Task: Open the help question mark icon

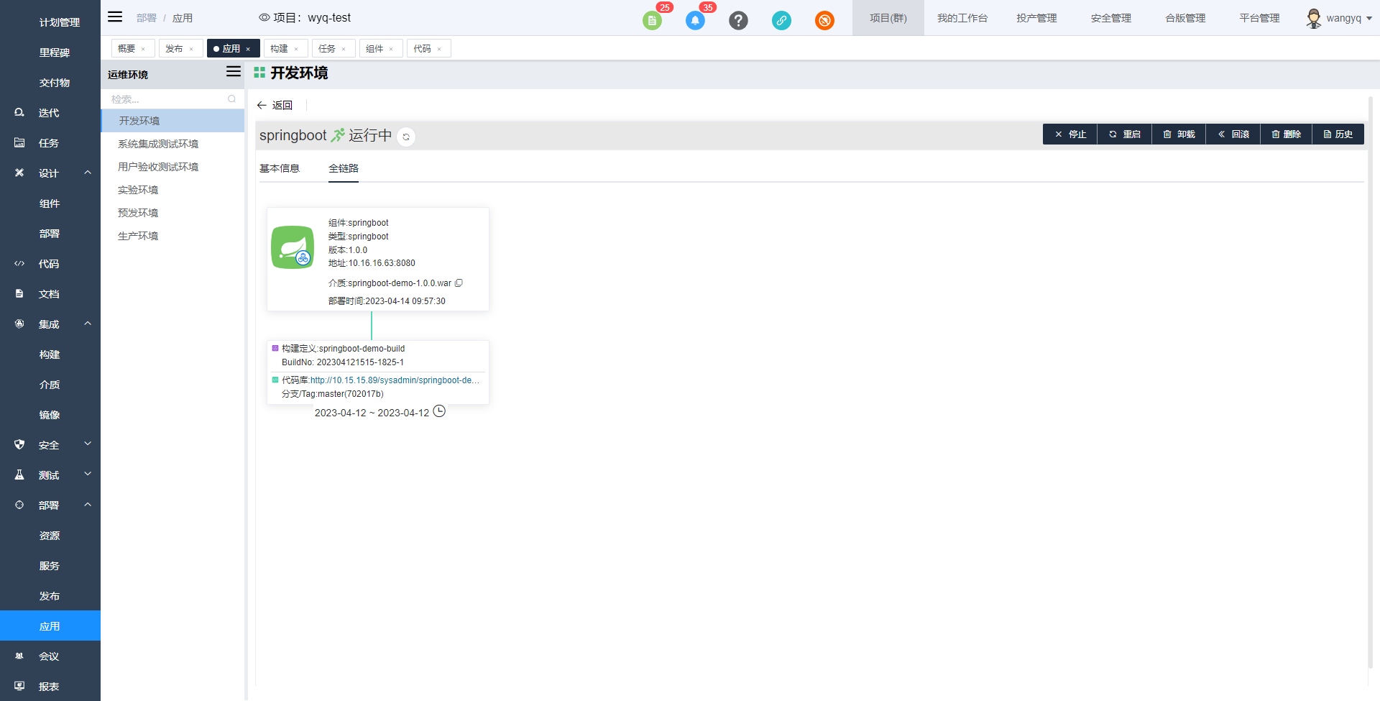Action: [x=738, y=20]
